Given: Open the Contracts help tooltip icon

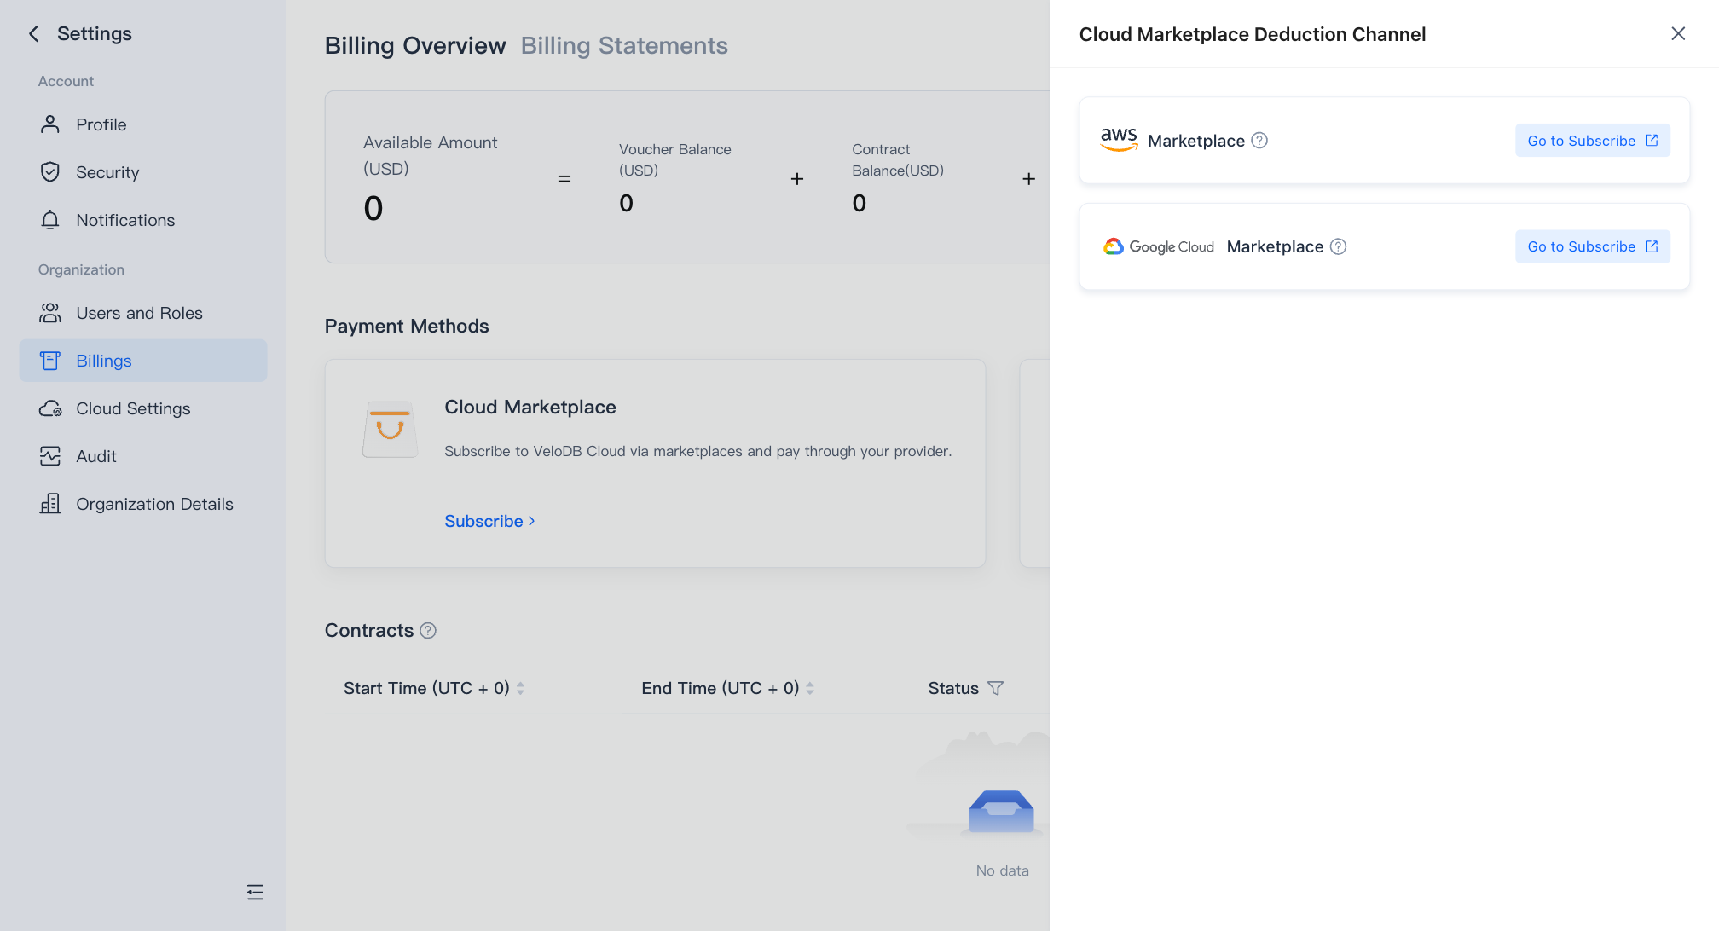Looking at the screenshot, I should pyautogui.click(x=428, y=630).
